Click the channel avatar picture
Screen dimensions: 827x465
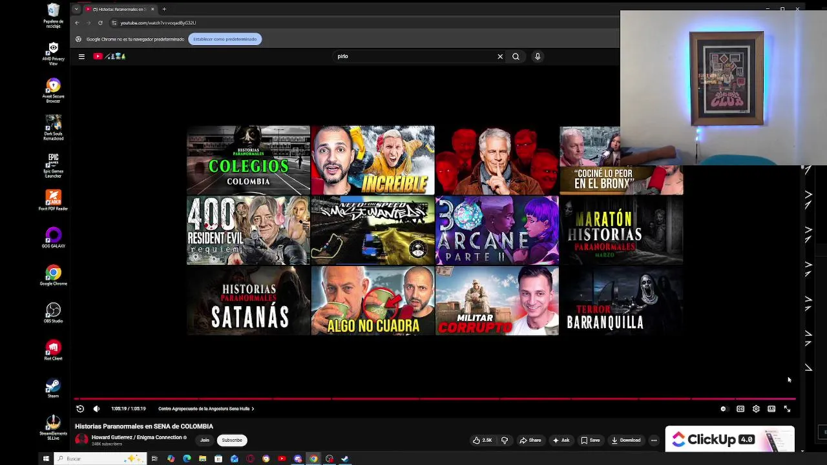point(81,440)
